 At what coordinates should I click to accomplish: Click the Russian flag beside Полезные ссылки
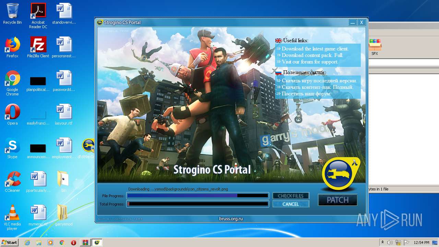point(278,72)
